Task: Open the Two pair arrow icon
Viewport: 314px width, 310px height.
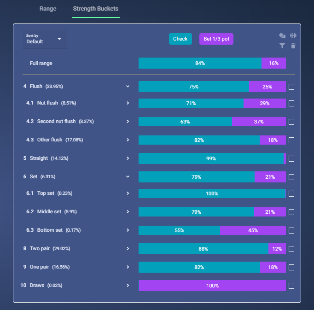Action: (128, 248)
